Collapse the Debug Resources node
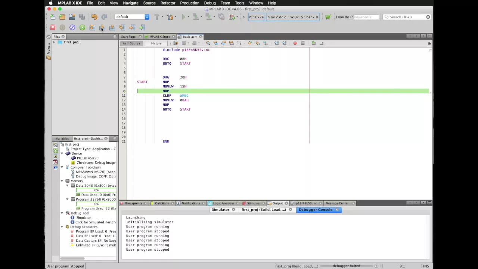The height and width of the screenshot is (269, 478). 62,227
